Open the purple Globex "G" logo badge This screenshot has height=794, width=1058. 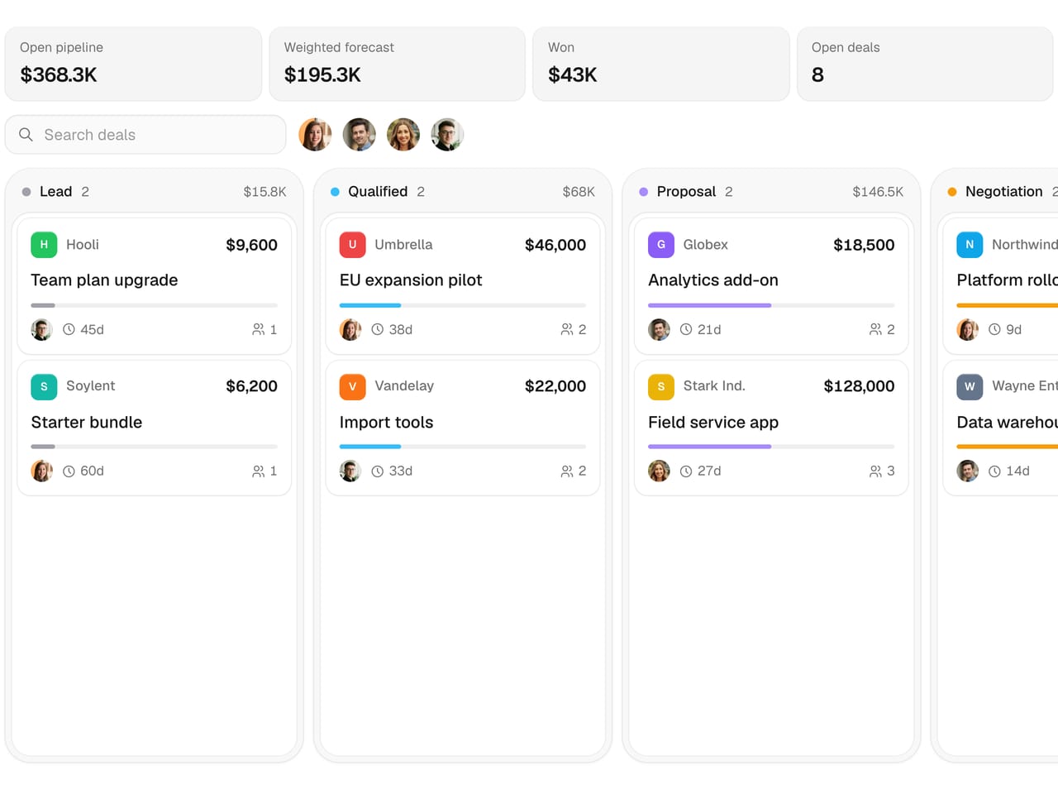[x=660, y=245]
